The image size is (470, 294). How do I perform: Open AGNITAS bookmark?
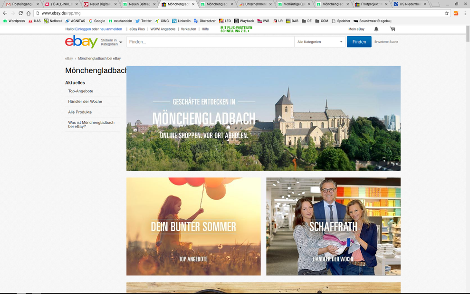75,21
